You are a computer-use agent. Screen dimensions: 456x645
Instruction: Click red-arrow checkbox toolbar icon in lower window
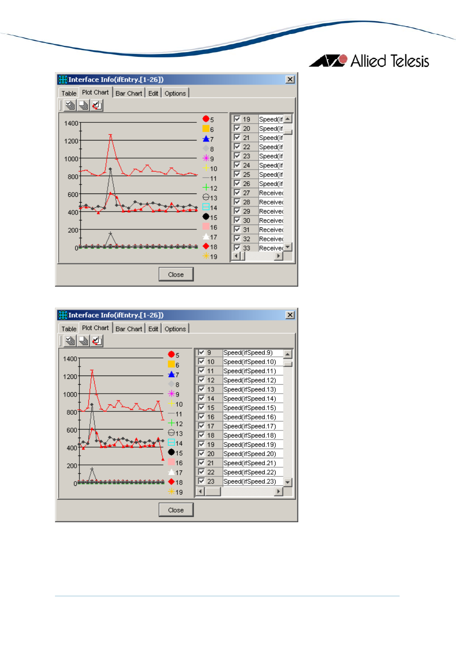click(97, 341)
